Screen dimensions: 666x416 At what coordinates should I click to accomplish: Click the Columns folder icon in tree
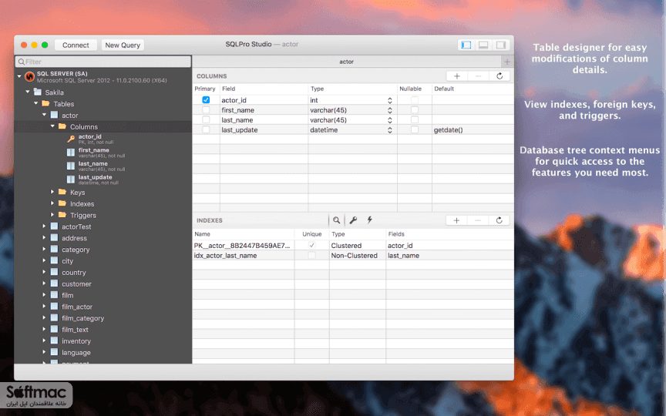coord(62,126)
